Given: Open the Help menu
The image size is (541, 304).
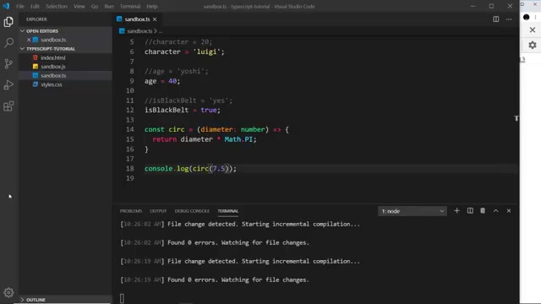Looking at the screenshot, I should (152, 6).
